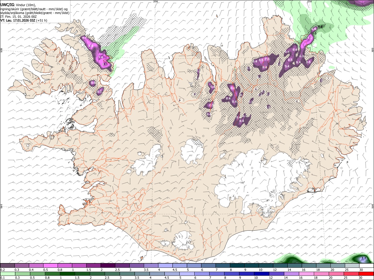Click the bright red lower swatch labeled 30
Screen dimensions: 374x280
coord(366,274)
